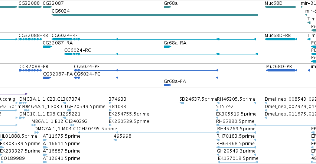Select the purple arrow feature

click(x=14, y=94)
